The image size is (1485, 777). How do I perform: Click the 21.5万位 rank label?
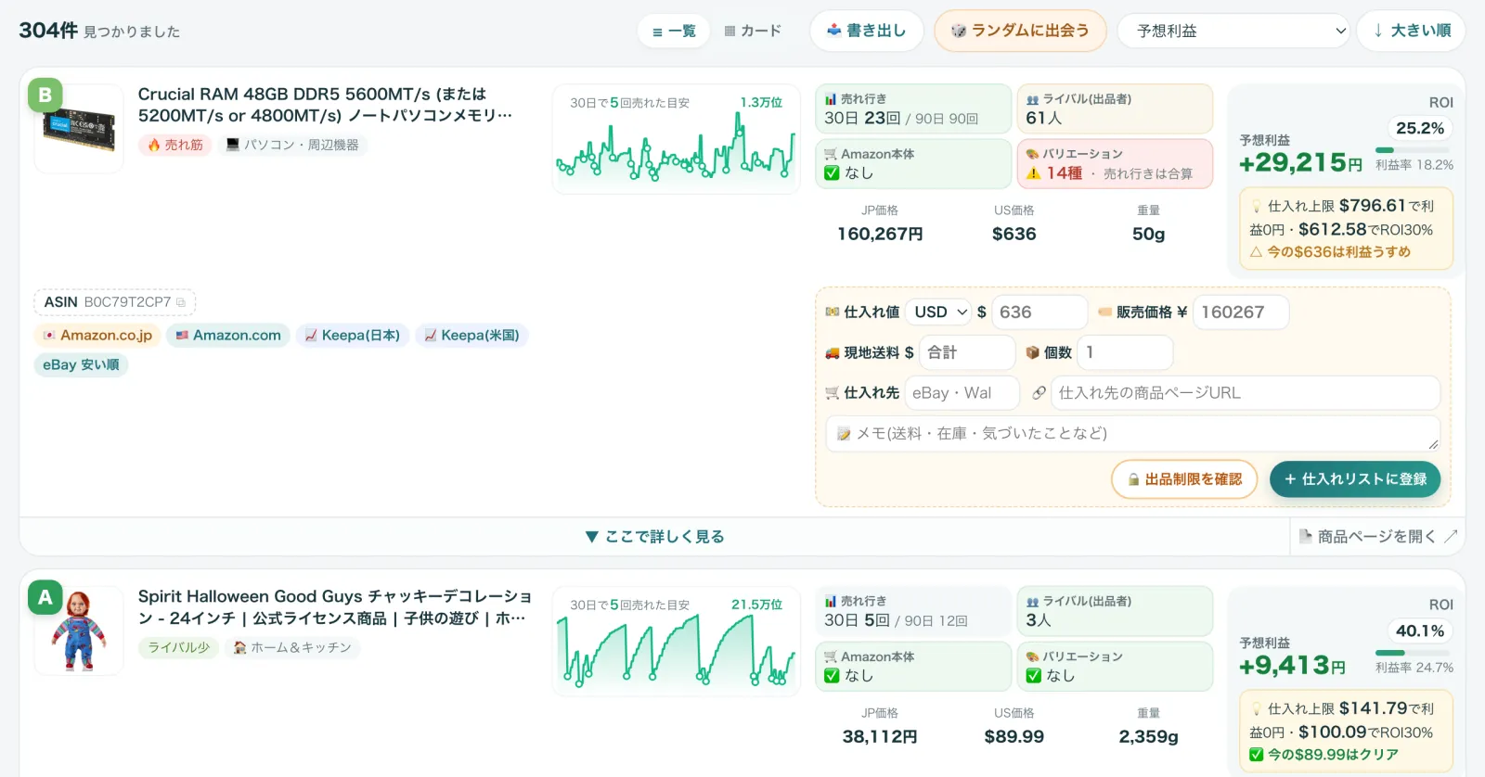pyautogui.click(x=756, y=605)
